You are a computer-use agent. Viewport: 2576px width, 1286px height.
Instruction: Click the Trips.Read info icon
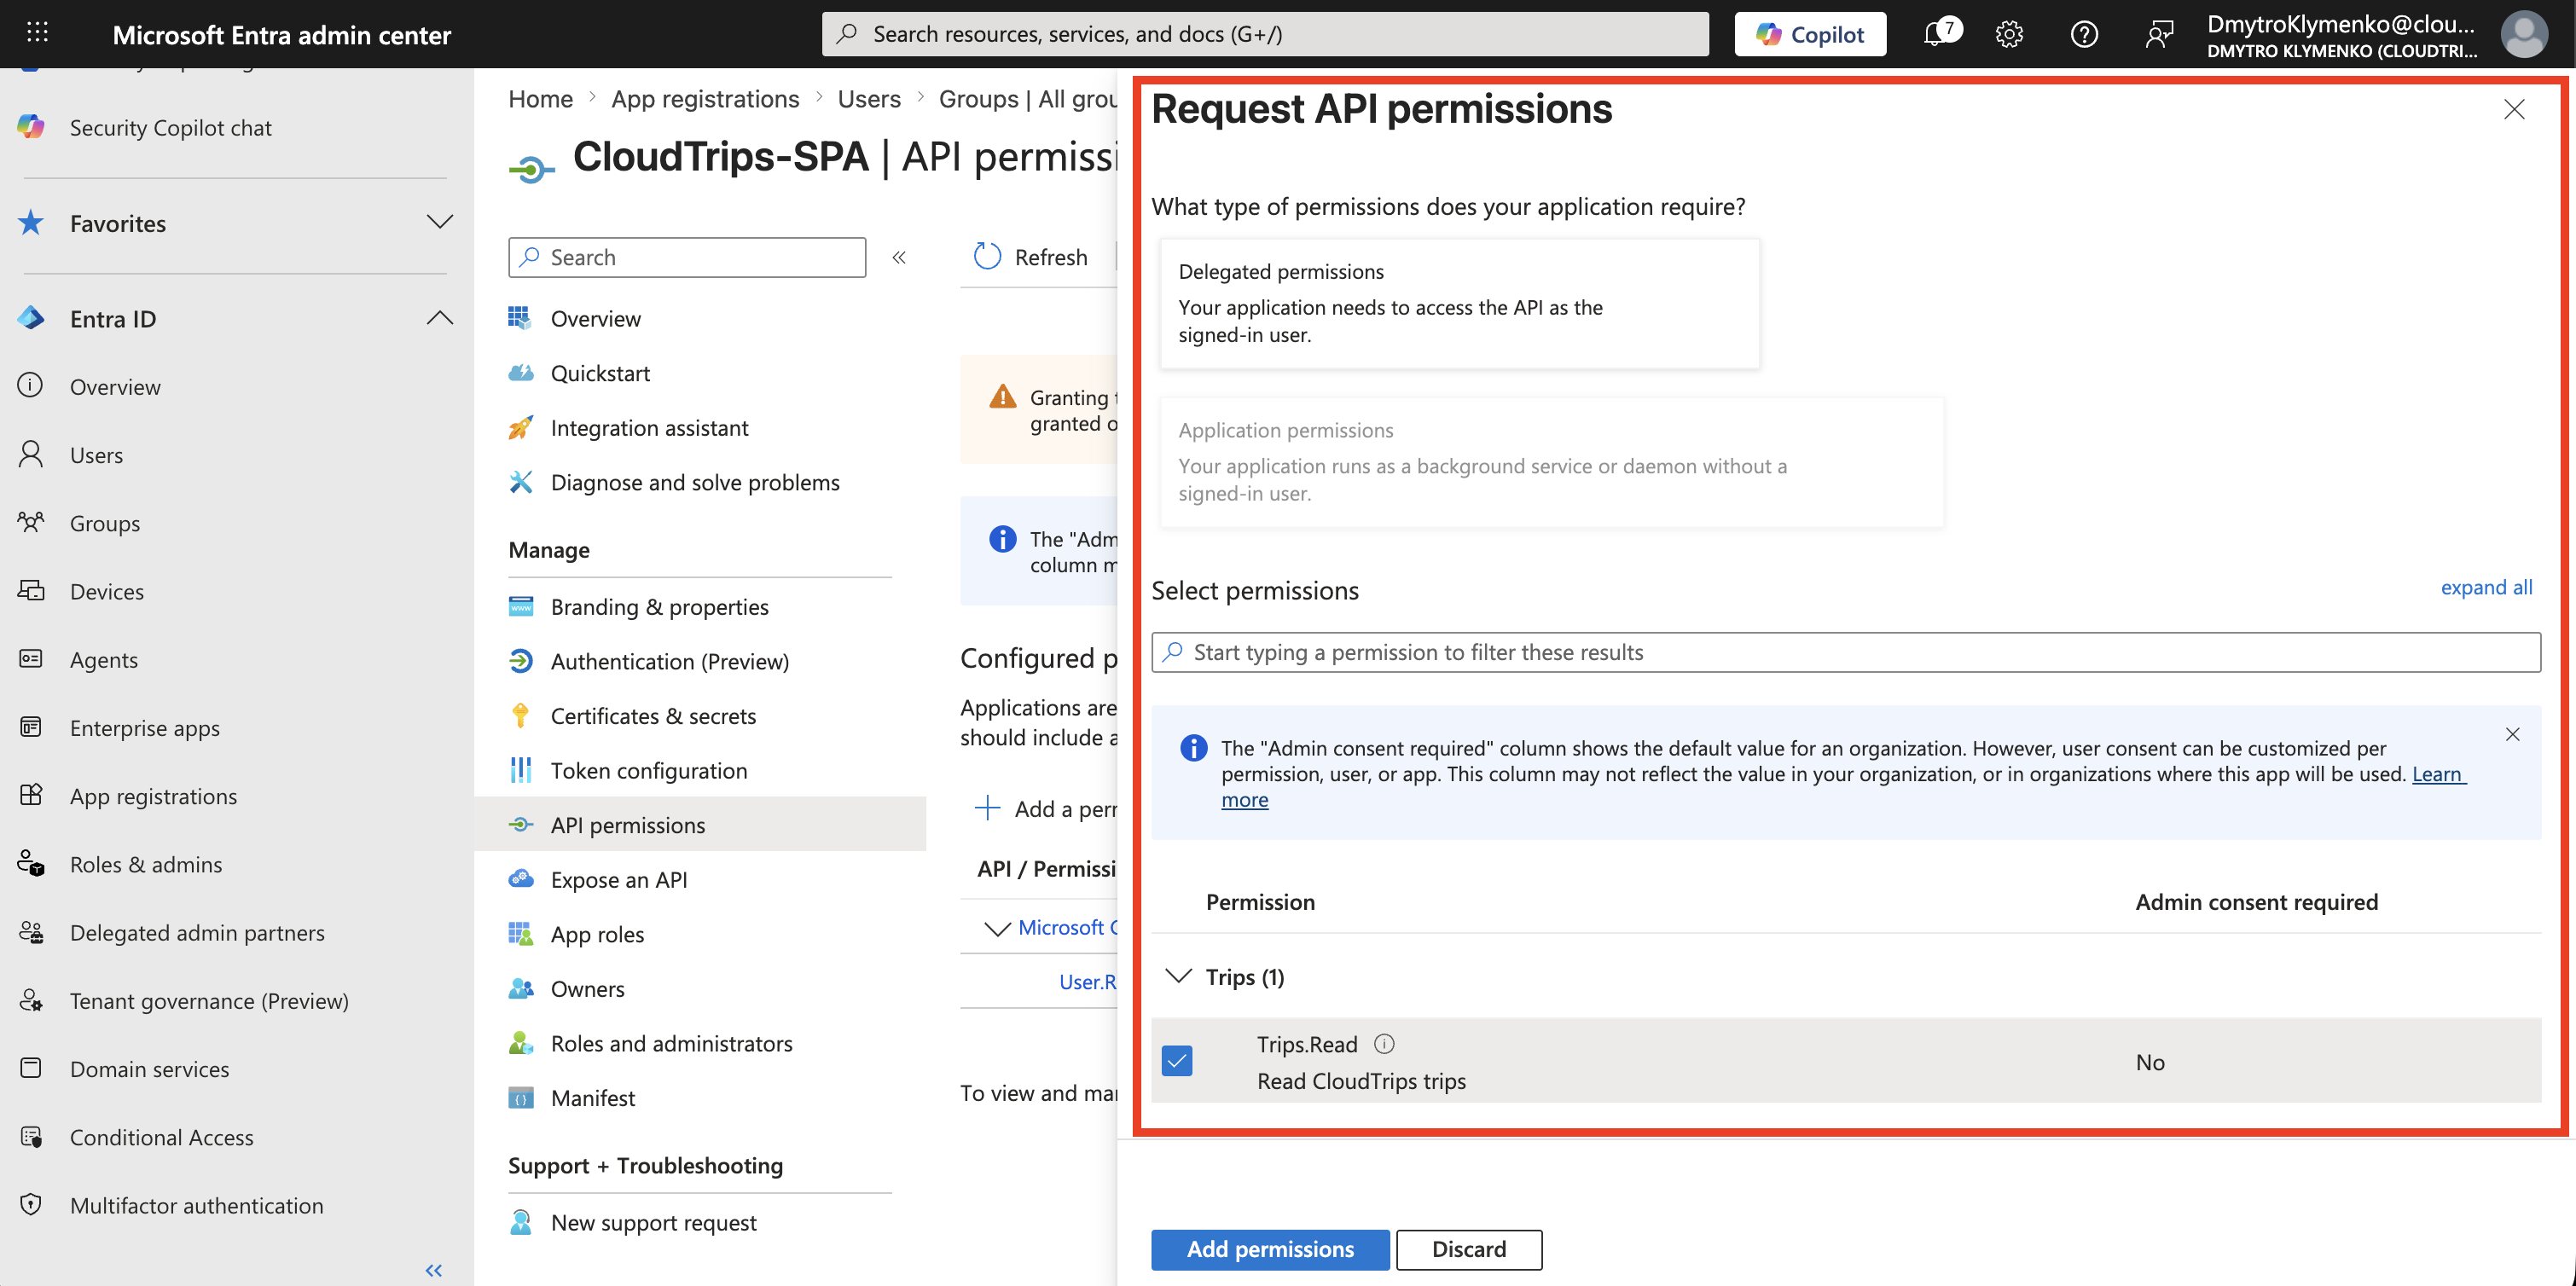(x=1384, y=1043)
